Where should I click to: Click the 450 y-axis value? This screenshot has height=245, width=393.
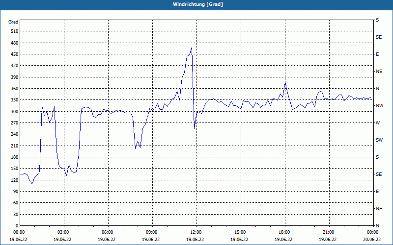pyautogui.click(x=15, y=54)
